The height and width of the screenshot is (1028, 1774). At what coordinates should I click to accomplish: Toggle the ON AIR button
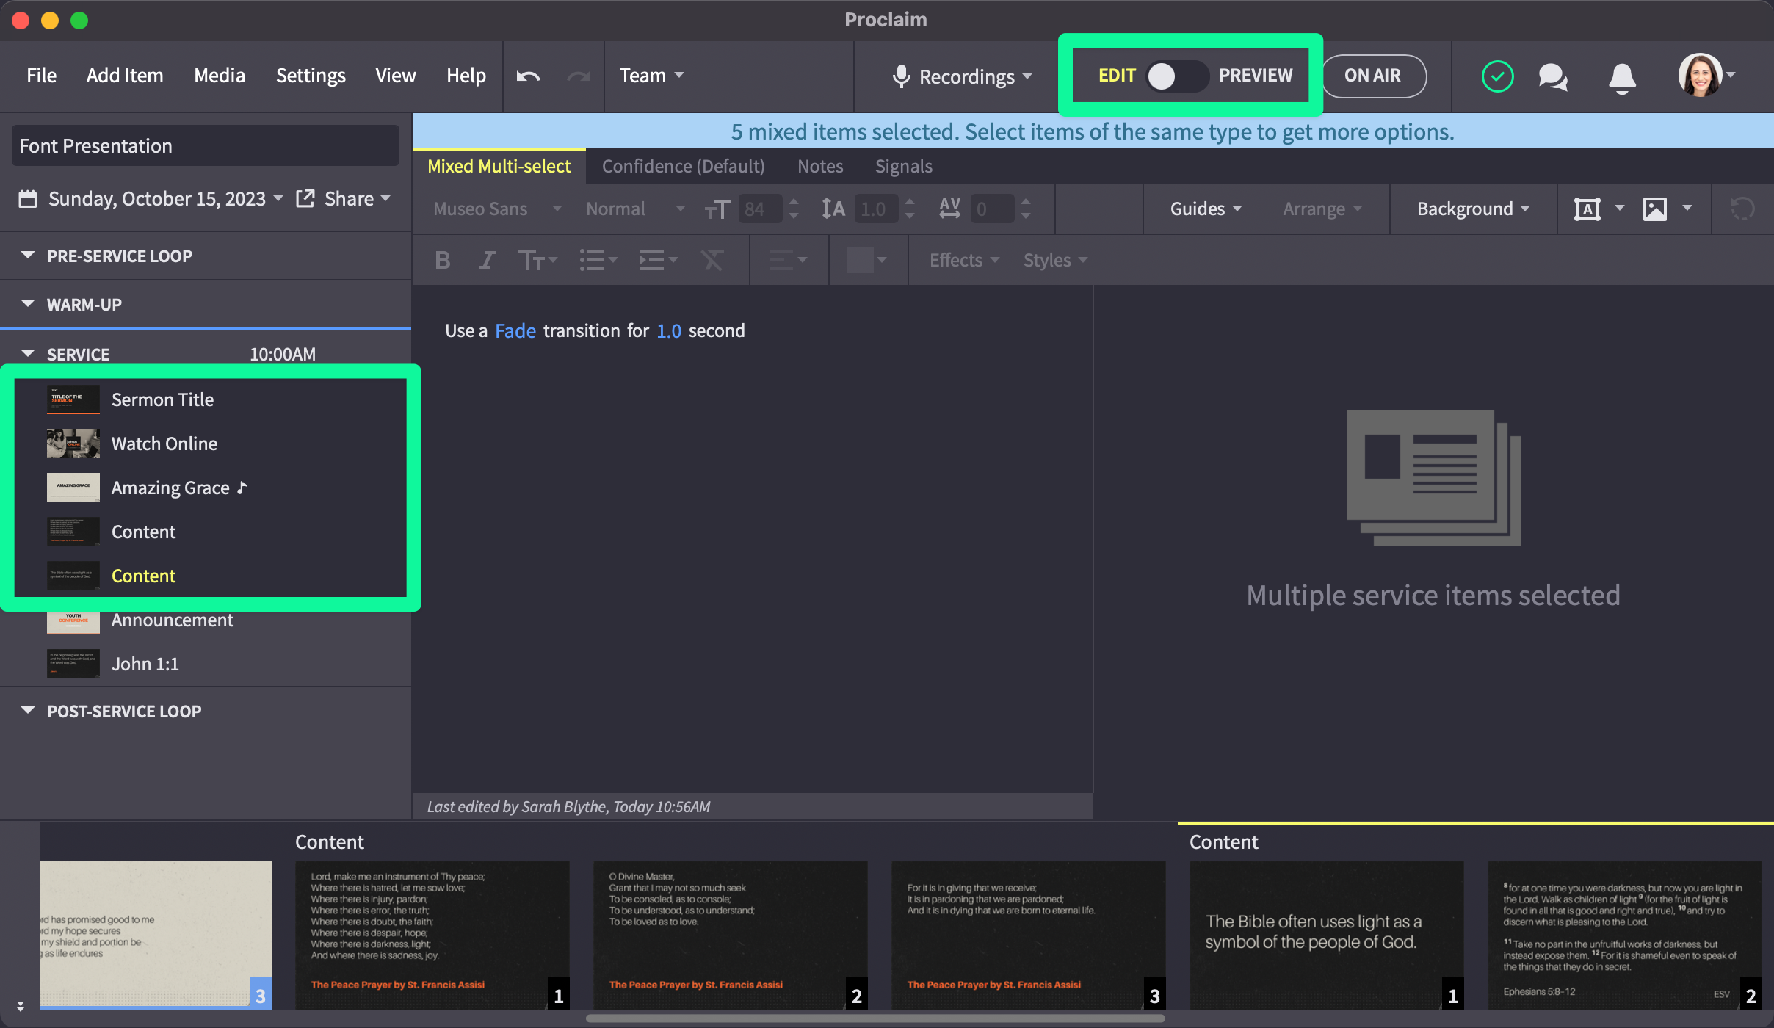click(x=1373, y=76)
